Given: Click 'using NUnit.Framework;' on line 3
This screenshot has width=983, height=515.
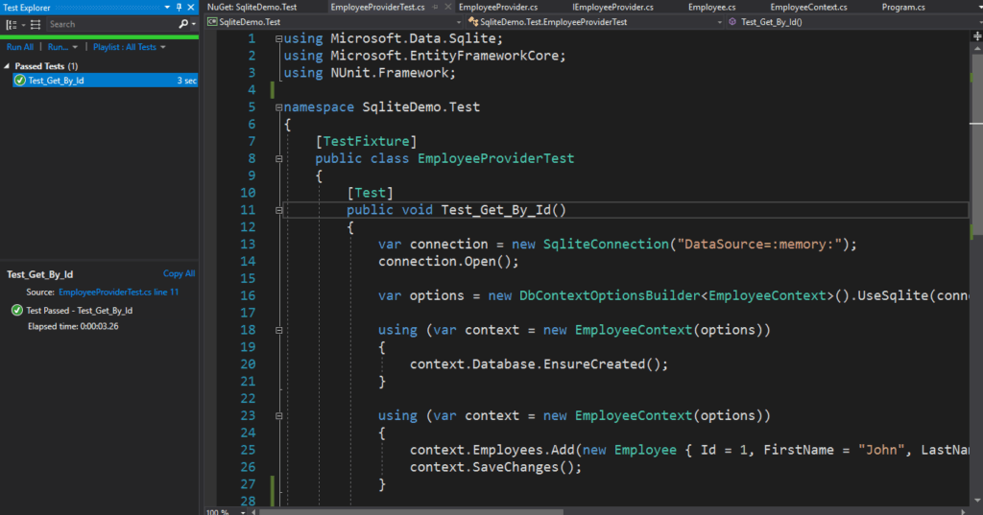Looking at the screenshot, I should click(370, 73).
